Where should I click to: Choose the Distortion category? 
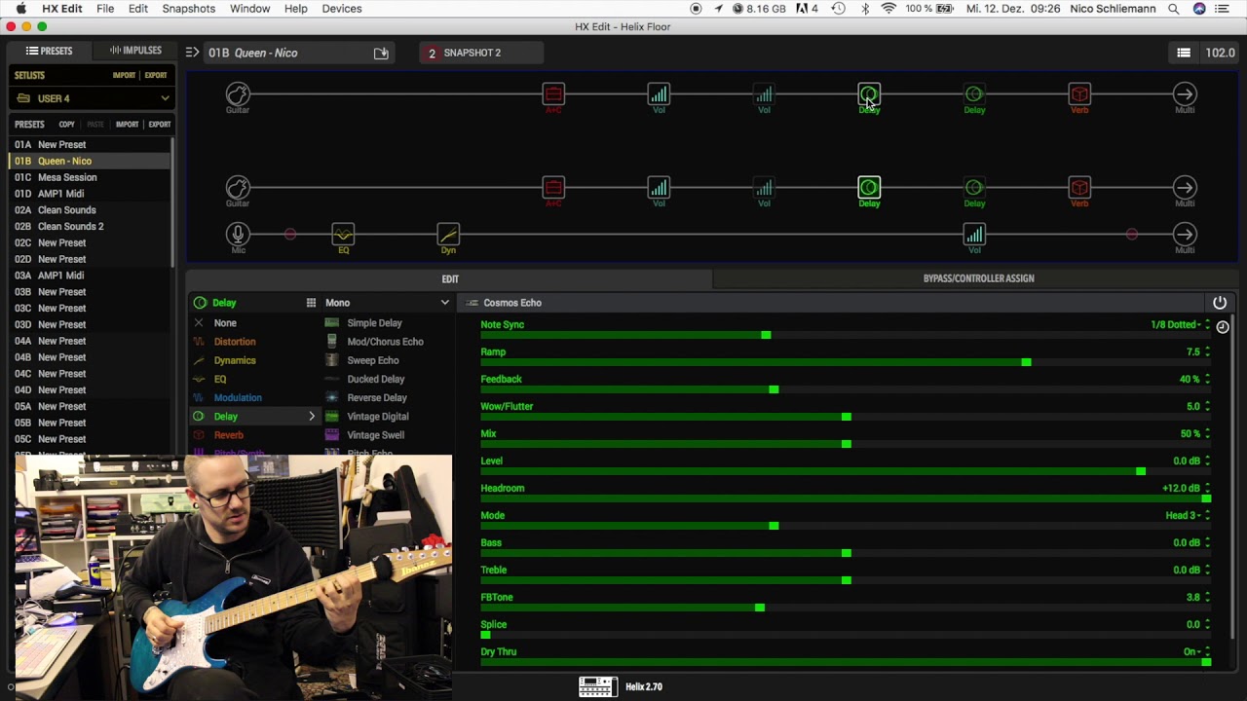pos(235,342)
